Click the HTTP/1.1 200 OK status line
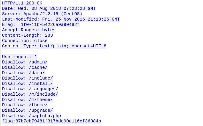Screen dimensions: 203x126 [x=22, y=3]
